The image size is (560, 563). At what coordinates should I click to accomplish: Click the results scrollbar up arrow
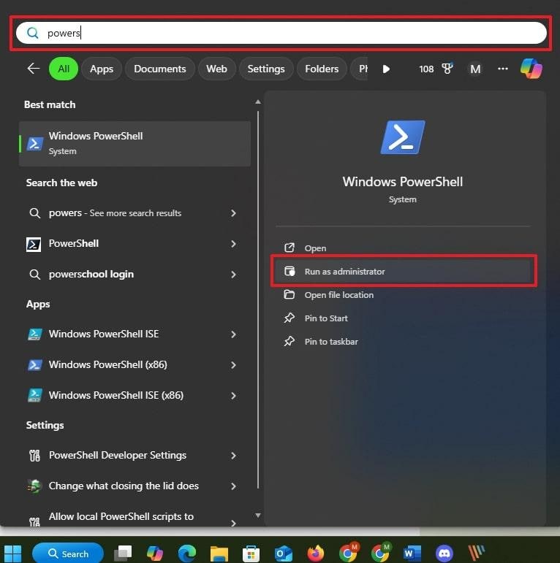[x=258, y=102]
